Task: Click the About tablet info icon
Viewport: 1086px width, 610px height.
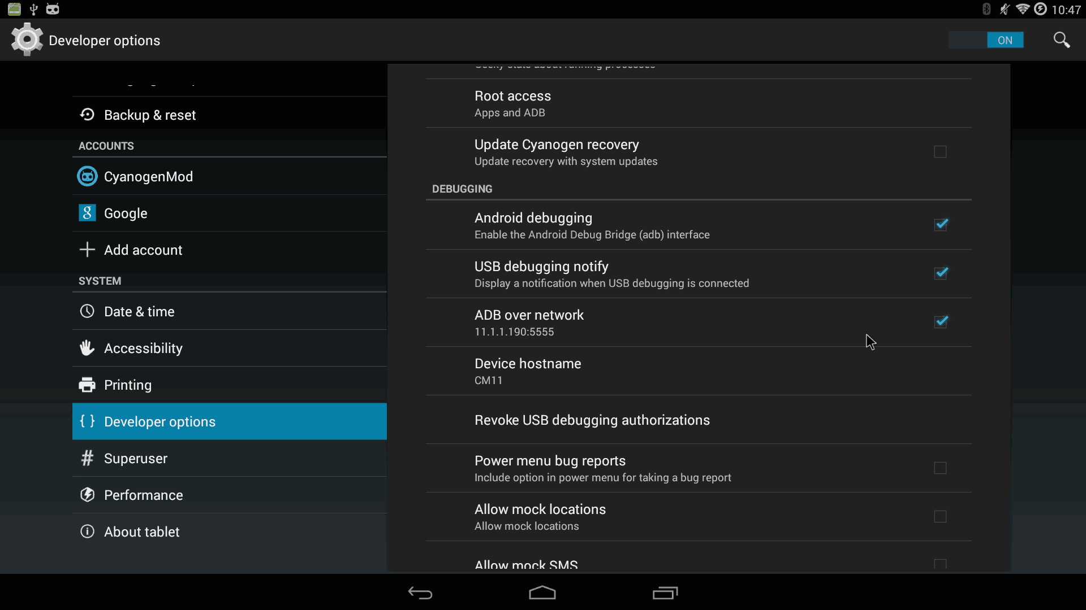Action: tap(87, 531)
